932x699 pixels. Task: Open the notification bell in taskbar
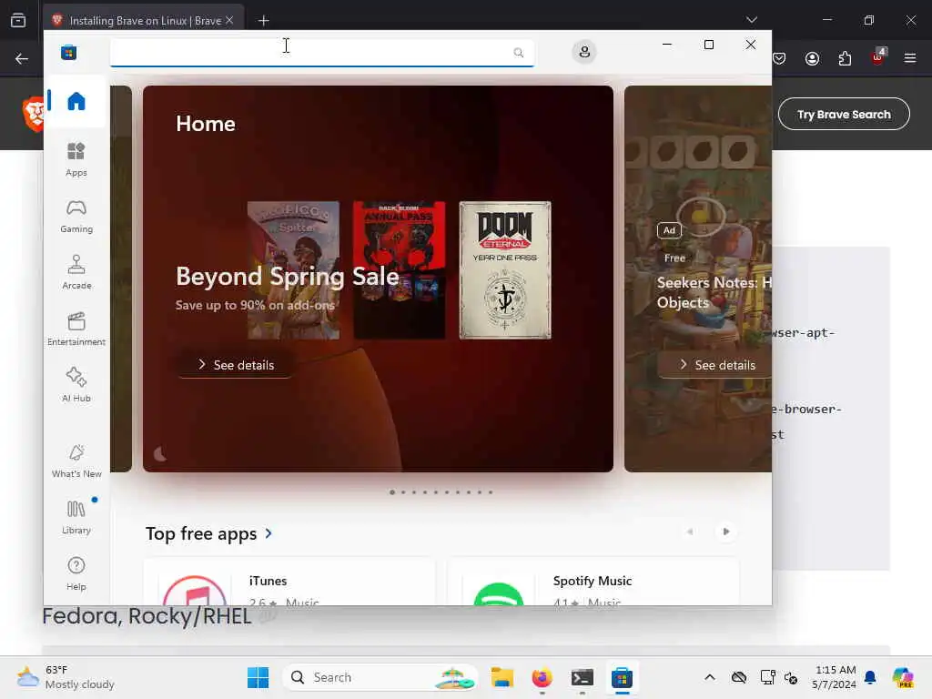click(870, 677)
